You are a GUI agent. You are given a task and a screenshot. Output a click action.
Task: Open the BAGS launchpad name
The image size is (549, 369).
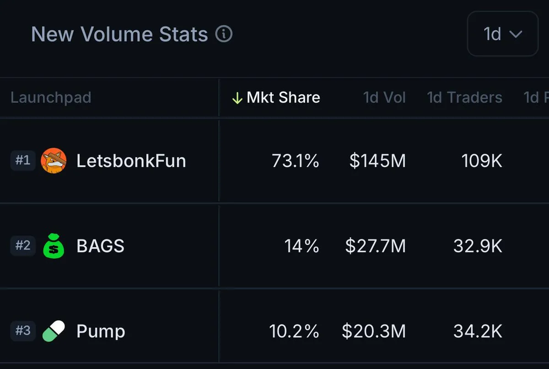pos(100,246)
